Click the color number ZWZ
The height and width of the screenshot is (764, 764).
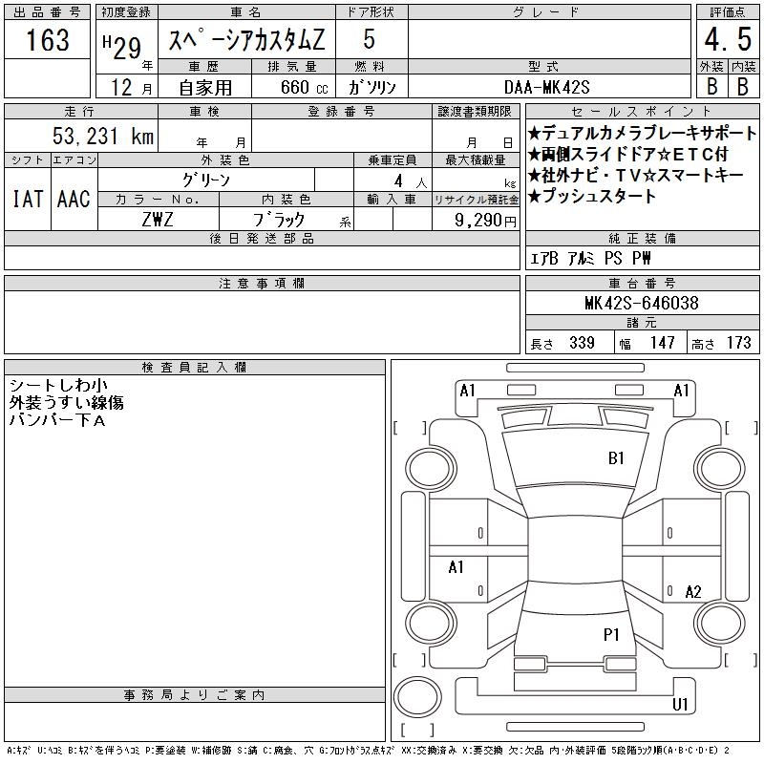coord(158,220)
